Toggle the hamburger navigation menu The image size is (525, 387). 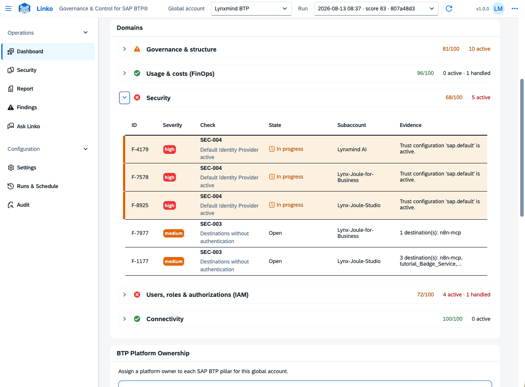point(8,9)
